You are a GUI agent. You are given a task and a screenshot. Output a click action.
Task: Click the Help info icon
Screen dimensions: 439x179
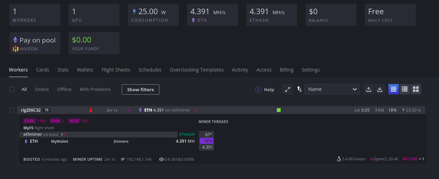258,90
